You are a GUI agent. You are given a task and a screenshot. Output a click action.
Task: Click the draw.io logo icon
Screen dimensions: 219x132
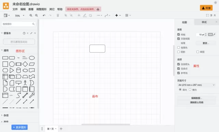pos(6,6)
